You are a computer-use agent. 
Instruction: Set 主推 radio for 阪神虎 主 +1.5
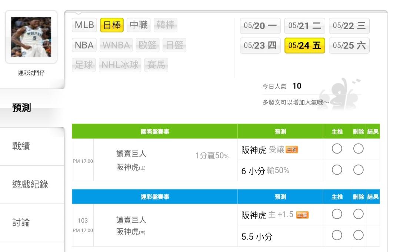click(x=337, y=214)
